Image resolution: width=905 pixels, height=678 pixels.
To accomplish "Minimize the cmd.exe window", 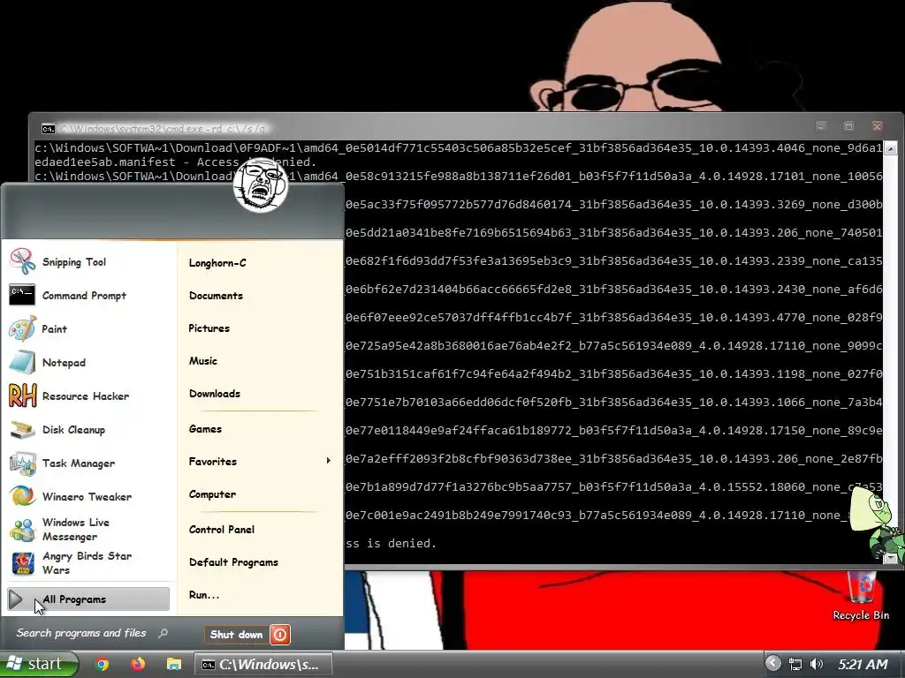I will (821, 126).
